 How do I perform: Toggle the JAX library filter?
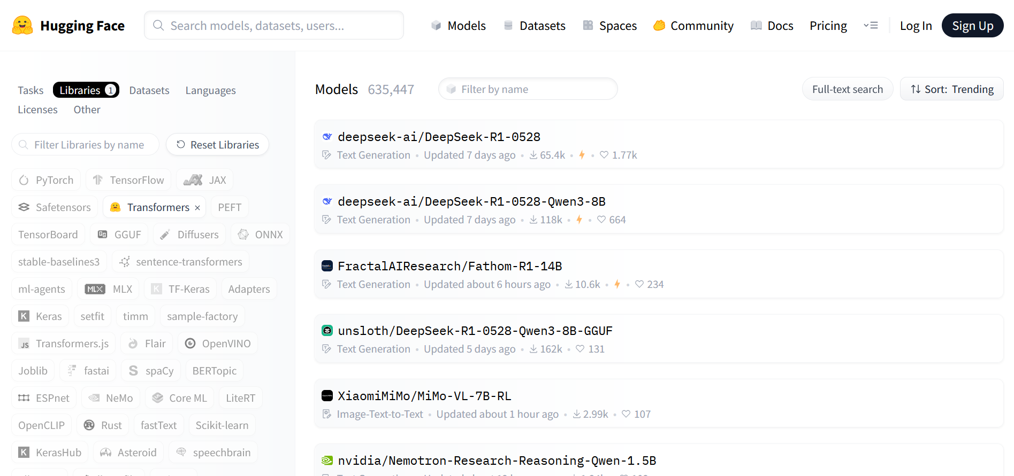click(205, 180)
